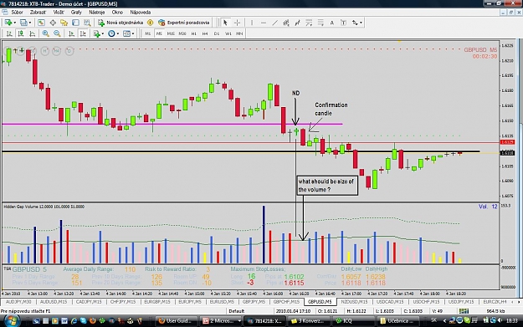This screenshot has width=523, height=327.
Task: Select the D1 timeframe
Action: pyautogui.click(x=217, y=33)
